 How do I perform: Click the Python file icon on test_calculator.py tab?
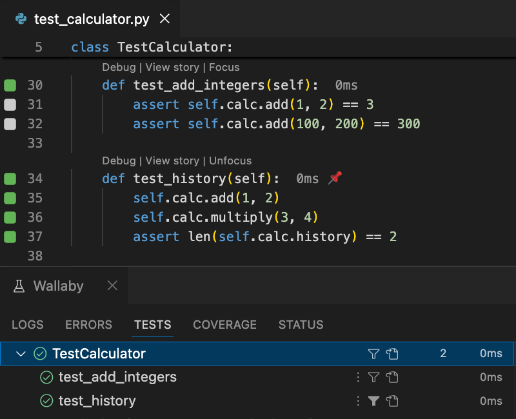click(x=21, y=19)
